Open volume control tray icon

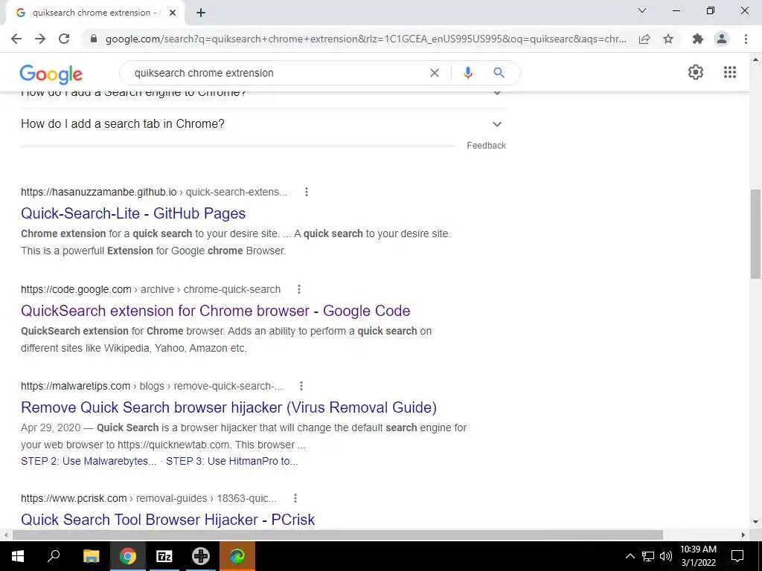point(666,556)
